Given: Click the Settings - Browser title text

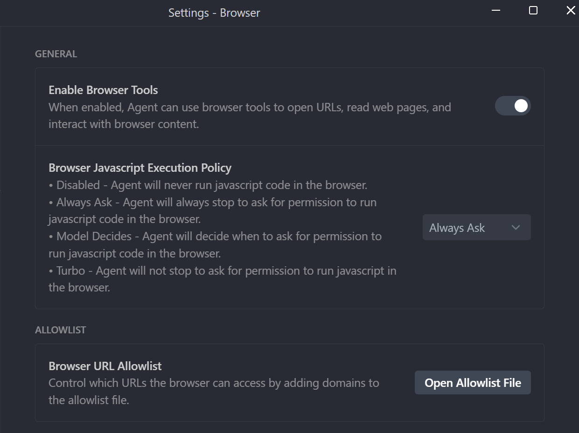Looking at the screenshot, I should [214, 13].
